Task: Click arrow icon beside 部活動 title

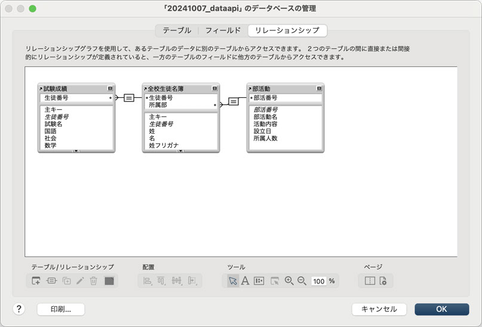Action: tap(250, 89)
